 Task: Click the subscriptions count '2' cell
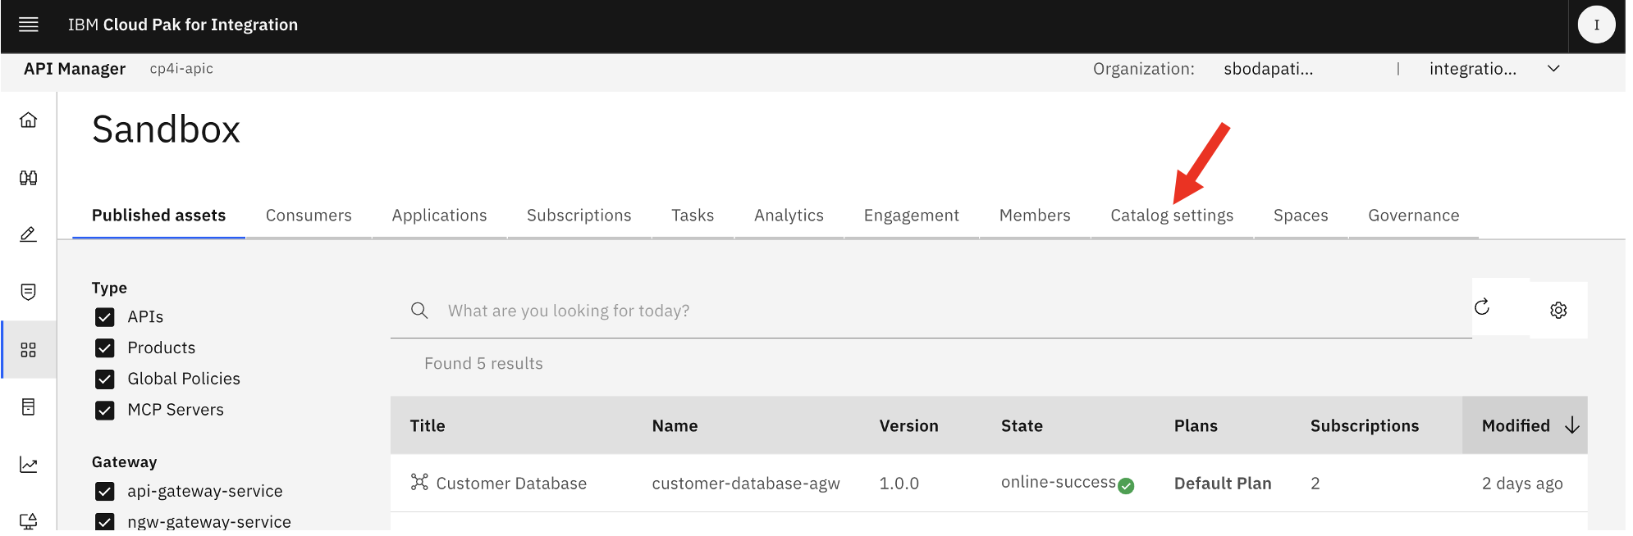[1315, 484]
